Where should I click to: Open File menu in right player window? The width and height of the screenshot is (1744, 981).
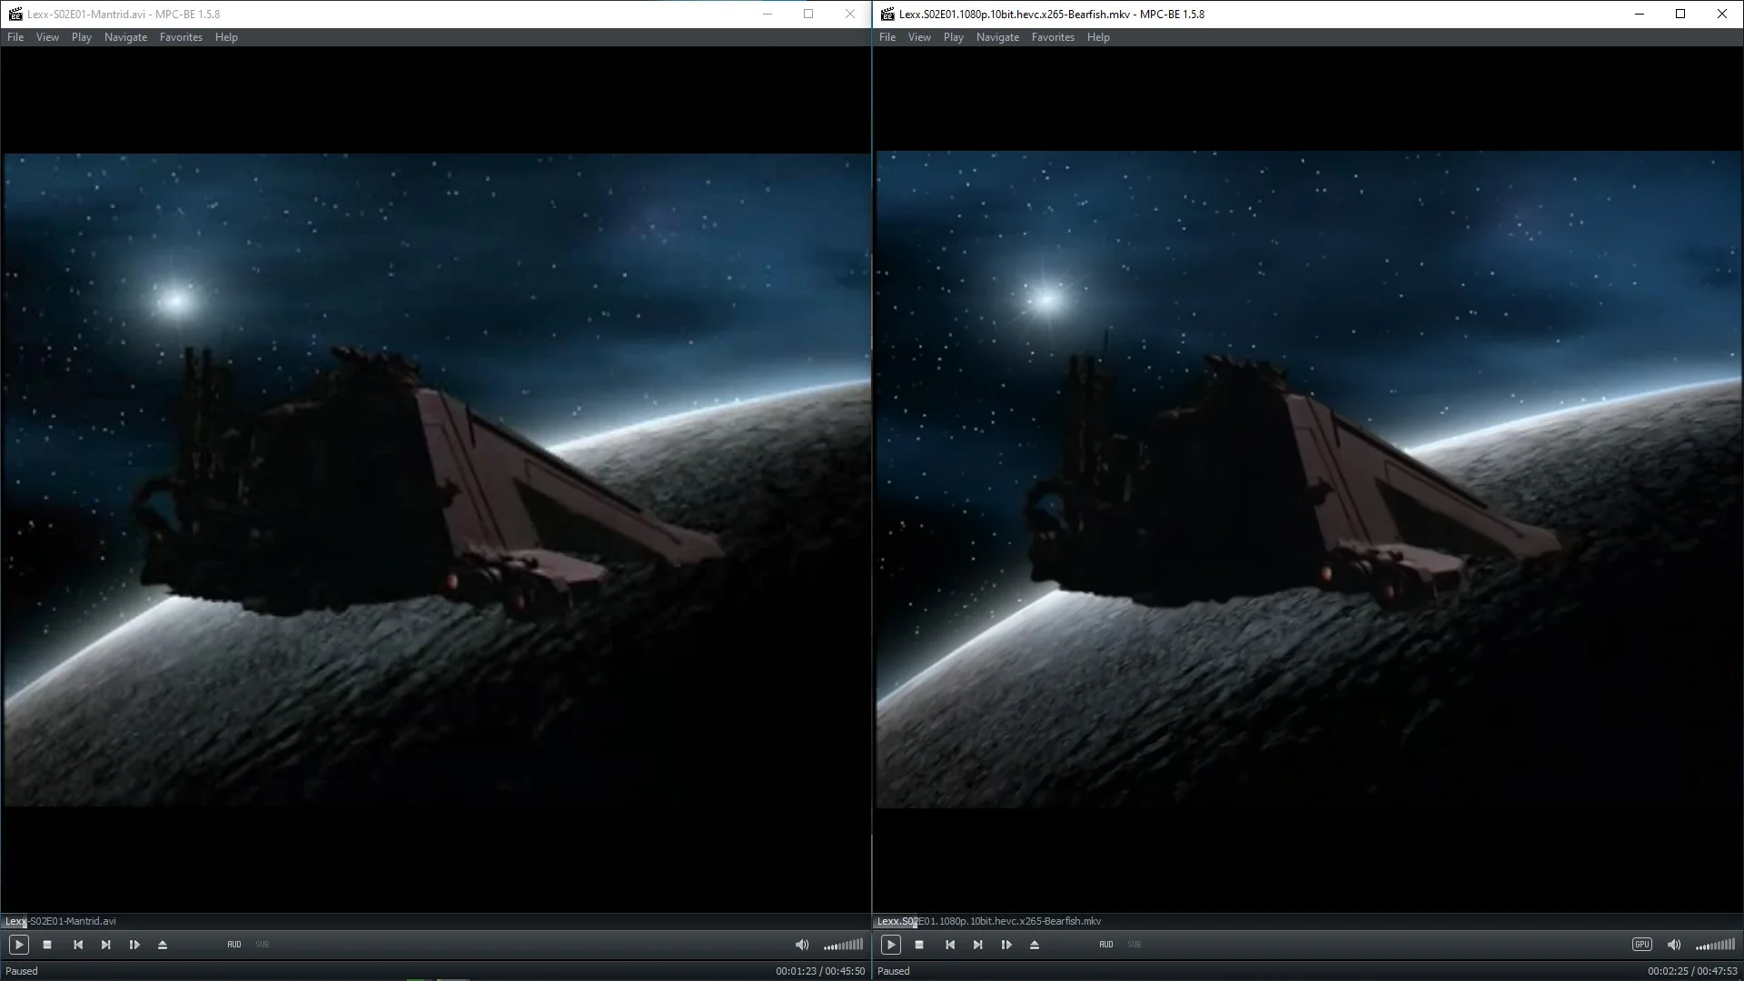pos(887,37)
